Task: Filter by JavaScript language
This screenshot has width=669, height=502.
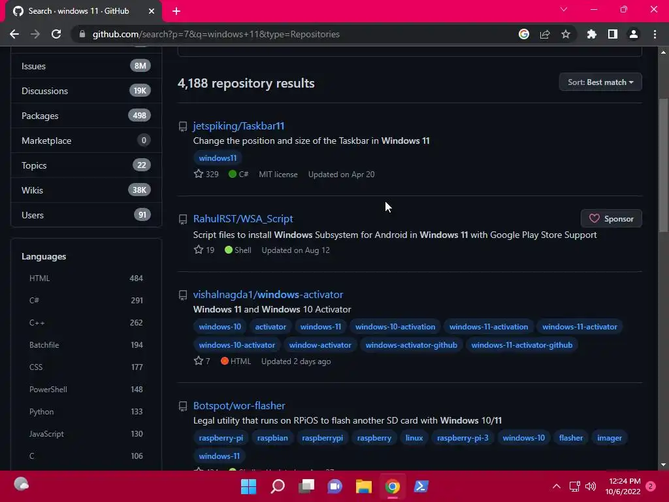Action: click(86, 434)
